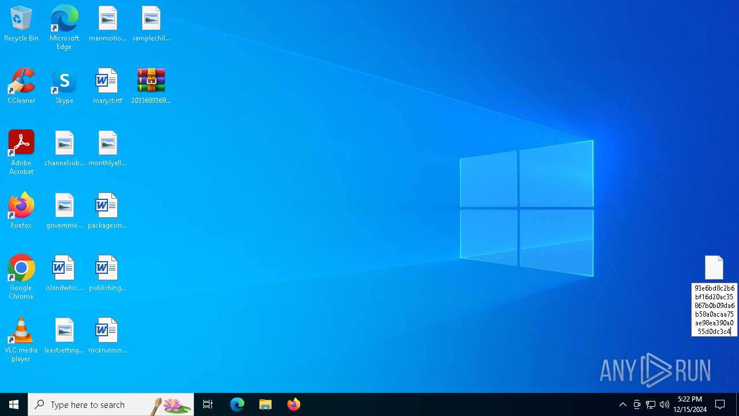Select the Adobe Acrobat desktop shortcut

[21, 153]
